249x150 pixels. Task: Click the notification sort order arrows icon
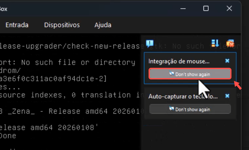(215, 43)
